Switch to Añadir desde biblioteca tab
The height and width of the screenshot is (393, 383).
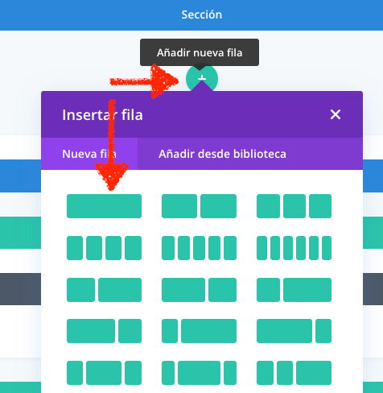(222, 154)
